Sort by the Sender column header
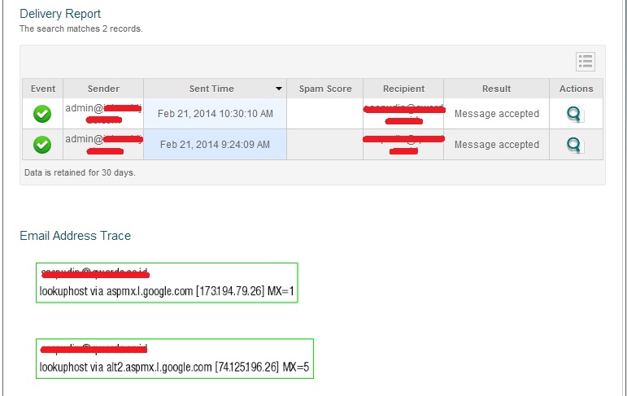The width and height of the screenshot is (627, 396). point(103,89)
